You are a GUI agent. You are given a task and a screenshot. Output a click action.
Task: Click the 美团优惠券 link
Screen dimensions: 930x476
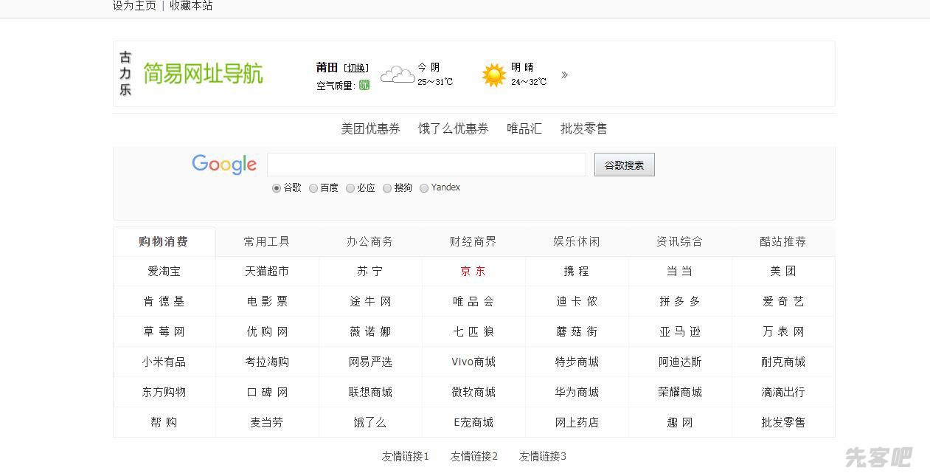pos(370,128)
